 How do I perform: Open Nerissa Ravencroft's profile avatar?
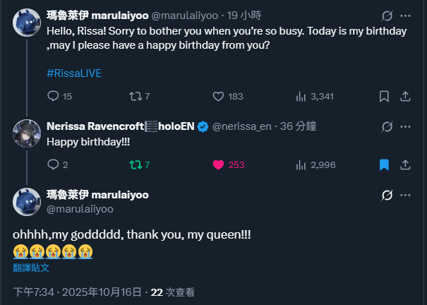[26, 133]
